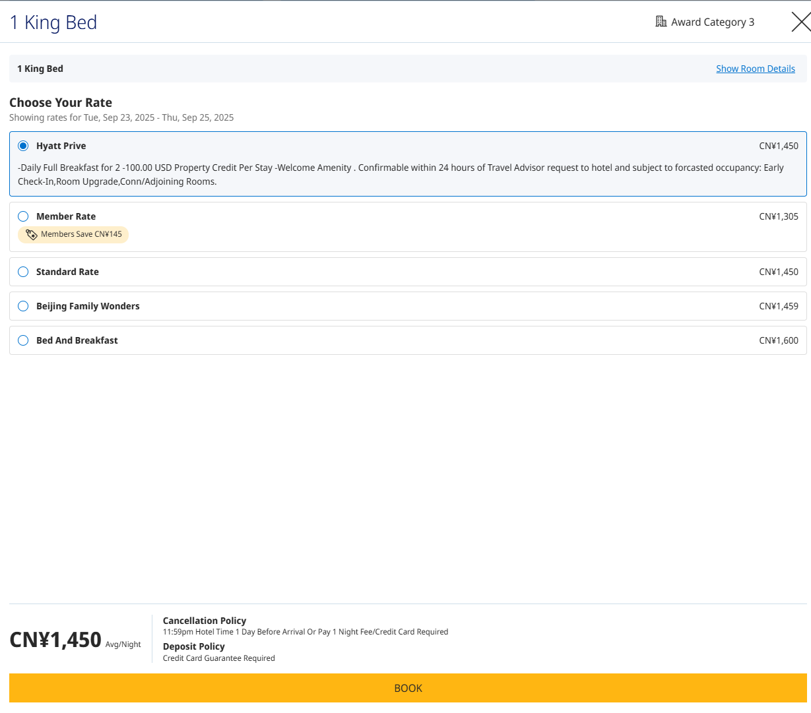This screenshot has height=713, width=811.
Task: Click the CN¥1,305 Member Rate price
Action: click(x=779, y=216)
